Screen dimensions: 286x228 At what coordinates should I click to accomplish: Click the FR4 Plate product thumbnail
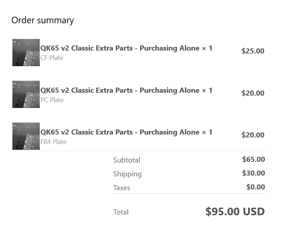26,136
